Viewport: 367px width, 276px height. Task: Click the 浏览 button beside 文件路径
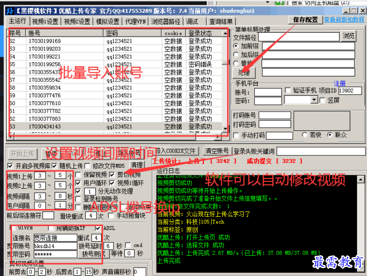tap(348, 36)
